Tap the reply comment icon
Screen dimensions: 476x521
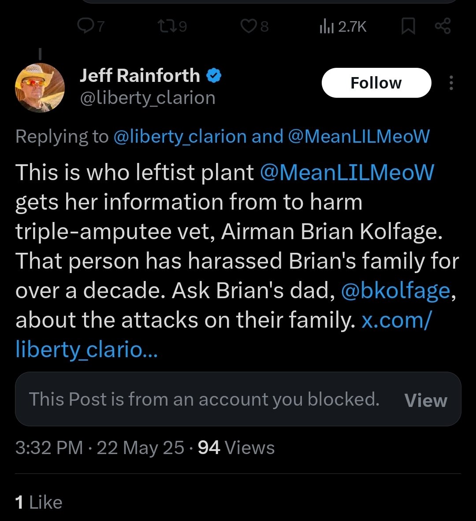(84, 27)
